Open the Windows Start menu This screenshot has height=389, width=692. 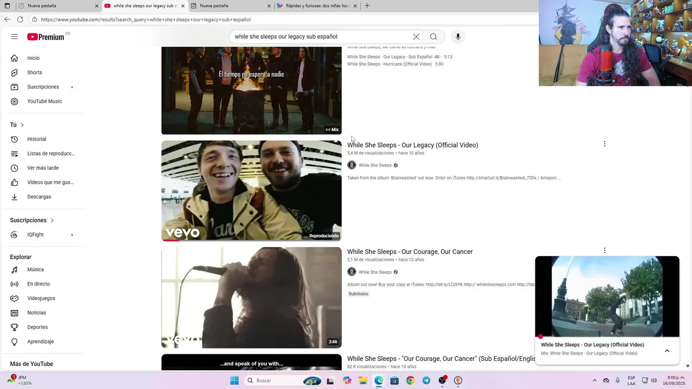point(234,380)
